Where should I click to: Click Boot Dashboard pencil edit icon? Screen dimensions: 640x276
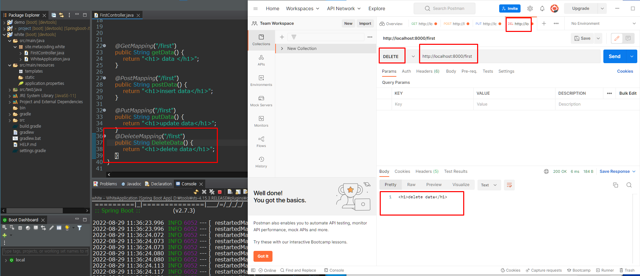coord(51,228)
